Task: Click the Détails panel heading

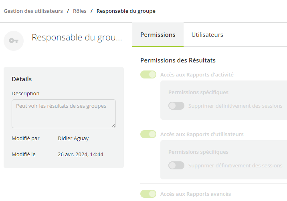Action: (x=22, y=79)
